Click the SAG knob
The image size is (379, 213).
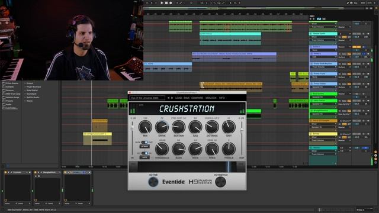[195, 127]
